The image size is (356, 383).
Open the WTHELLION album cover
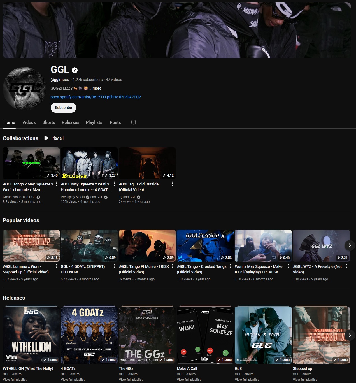pyautogui.click(x=31, y=335)
